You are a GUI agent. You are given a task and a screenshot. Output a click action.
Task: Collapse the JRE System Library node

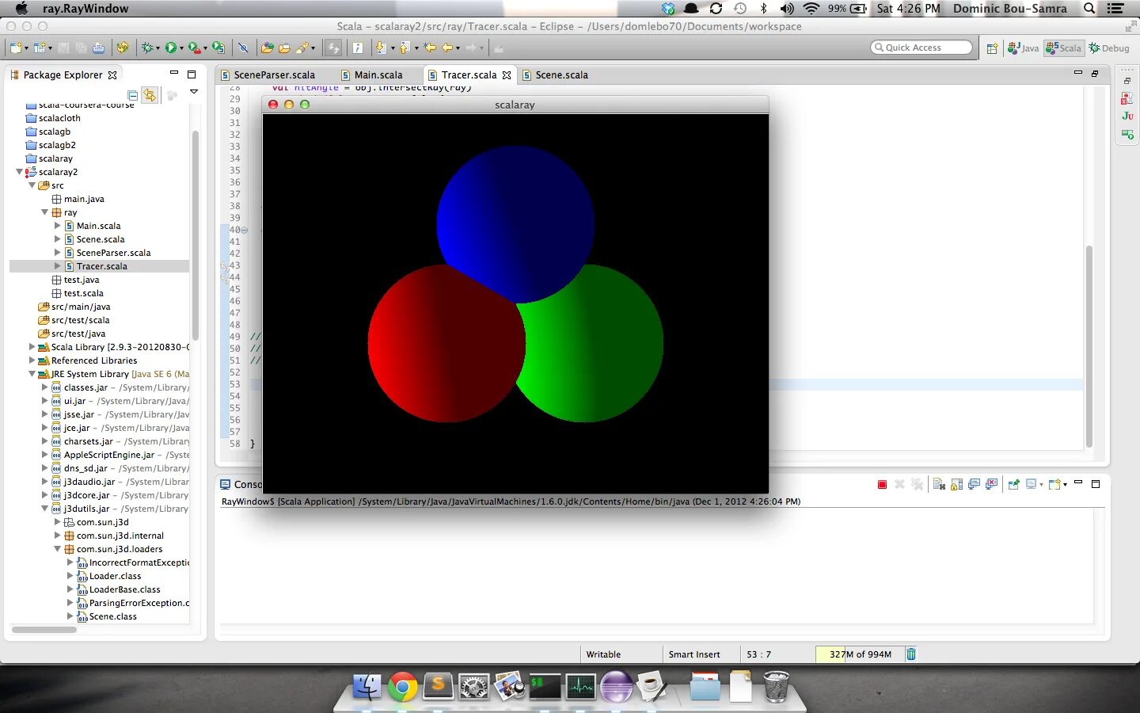32,374
